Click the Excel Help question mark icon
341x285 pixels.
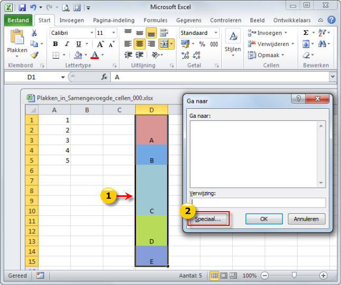[x=331, y=20]
